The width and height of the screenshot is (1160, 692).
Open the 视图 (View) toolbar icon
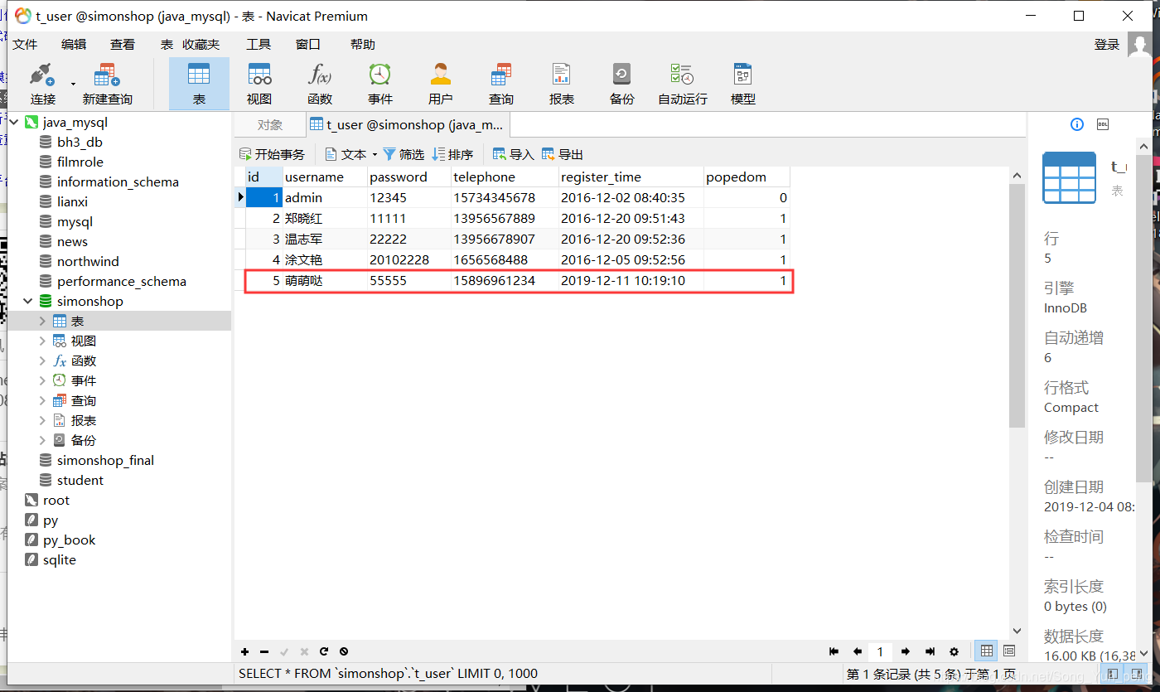tap(259, 84)
